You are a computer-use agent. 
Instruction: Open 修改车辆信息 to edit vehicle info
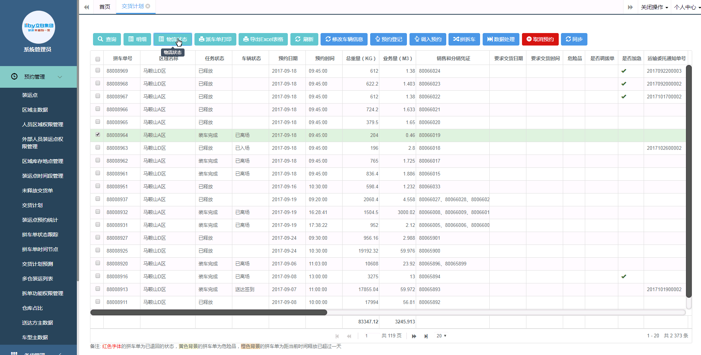tap(344, 39)
